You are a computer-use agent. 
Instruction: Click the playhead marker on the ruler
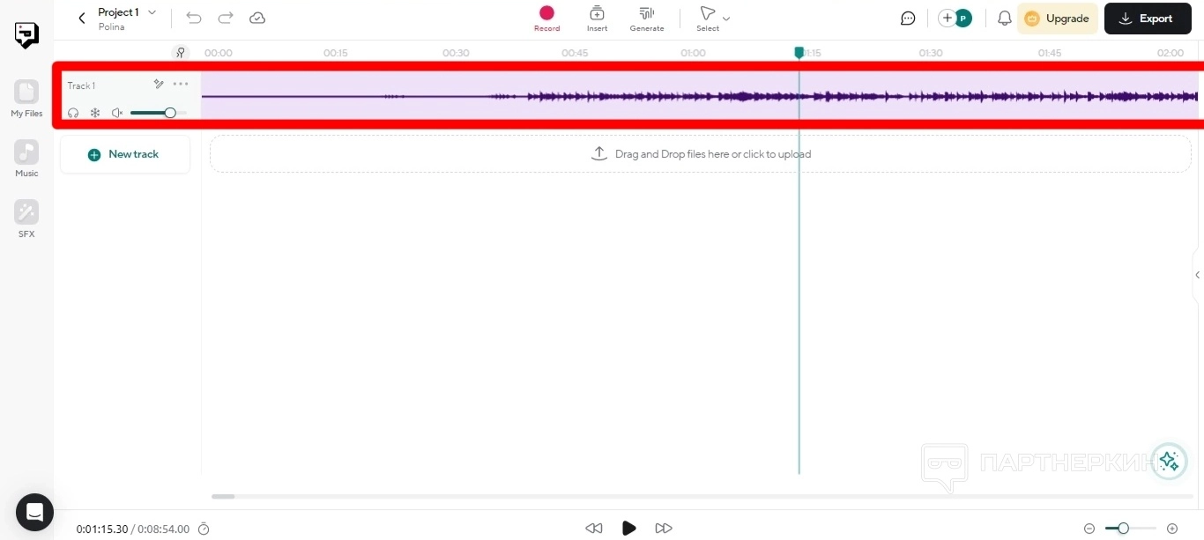coord(799,53)
